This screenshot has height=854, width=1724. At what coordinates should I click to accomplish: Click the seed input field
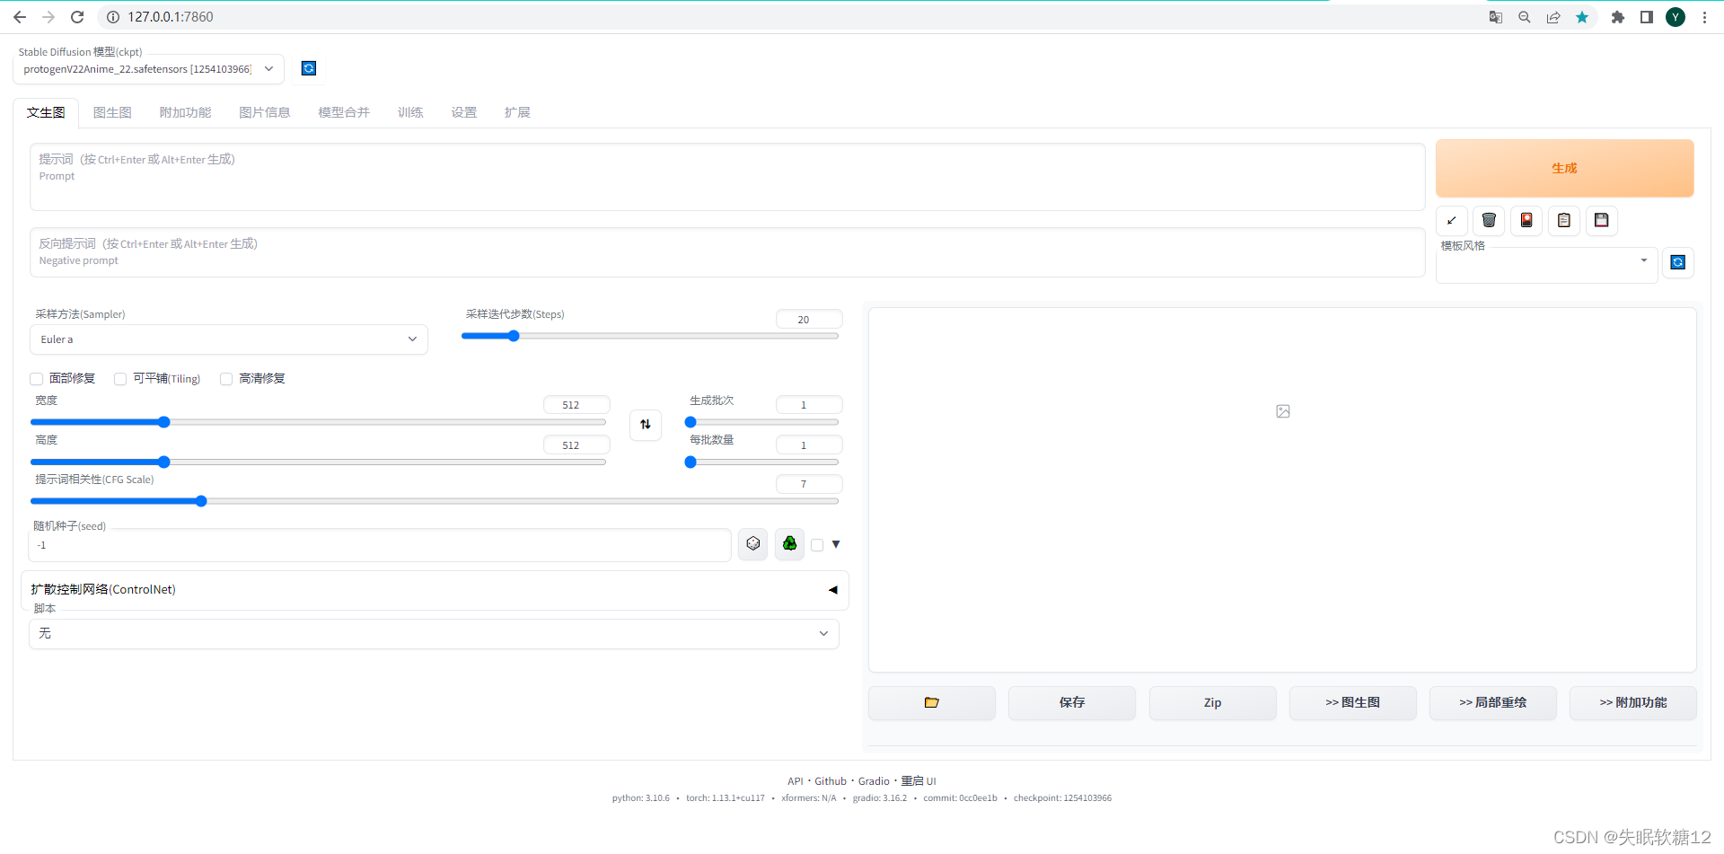pos(381,545)
